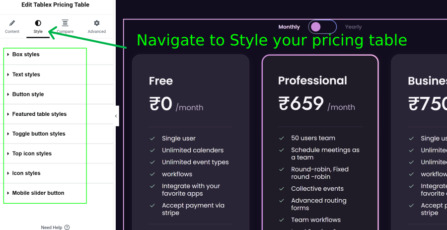Click the Advanced gear icon
The width and height of the screenshot is (447, 230).
(97, 23)
